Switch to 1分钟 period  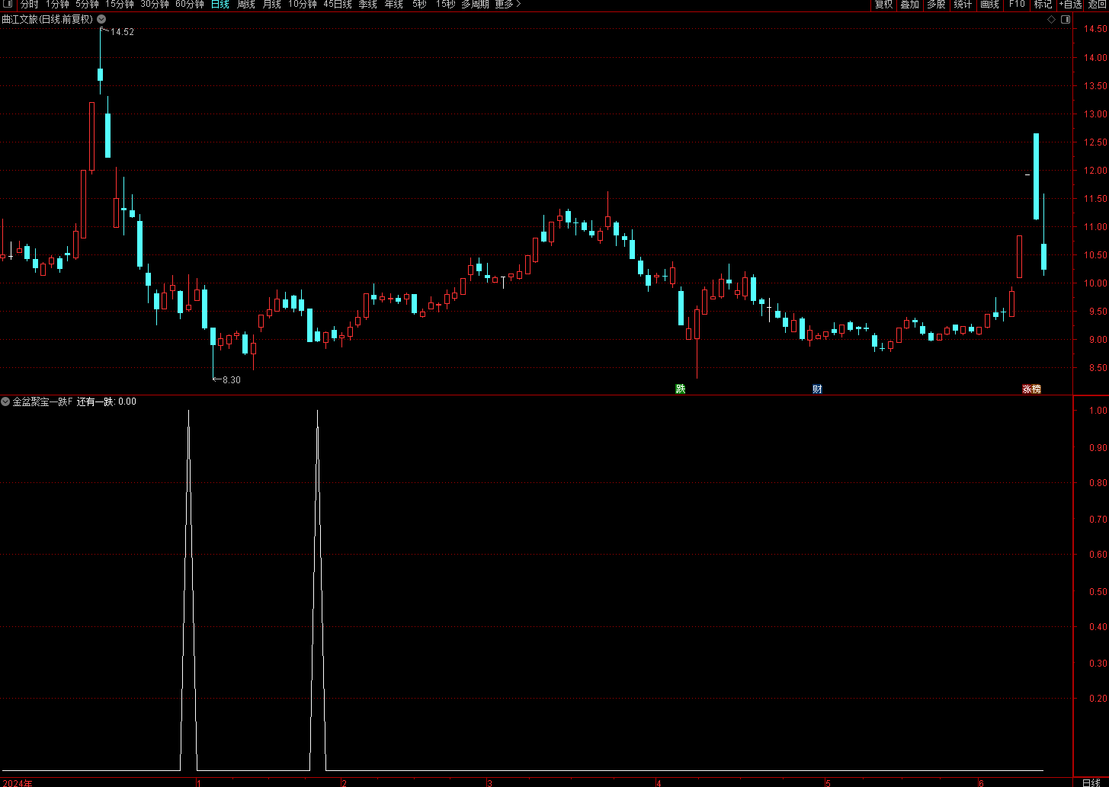(57, 5)
